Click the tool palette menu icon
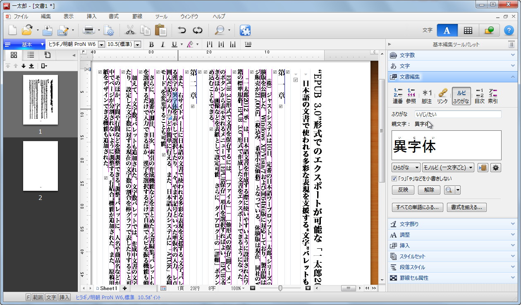The width and height of the screenshot is (521, 305). coord(511,44)
